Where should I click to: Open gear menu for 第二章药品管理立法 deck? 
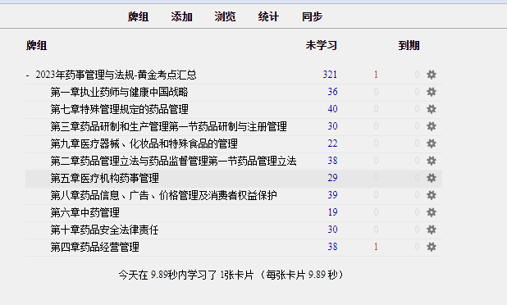[432, 161]
